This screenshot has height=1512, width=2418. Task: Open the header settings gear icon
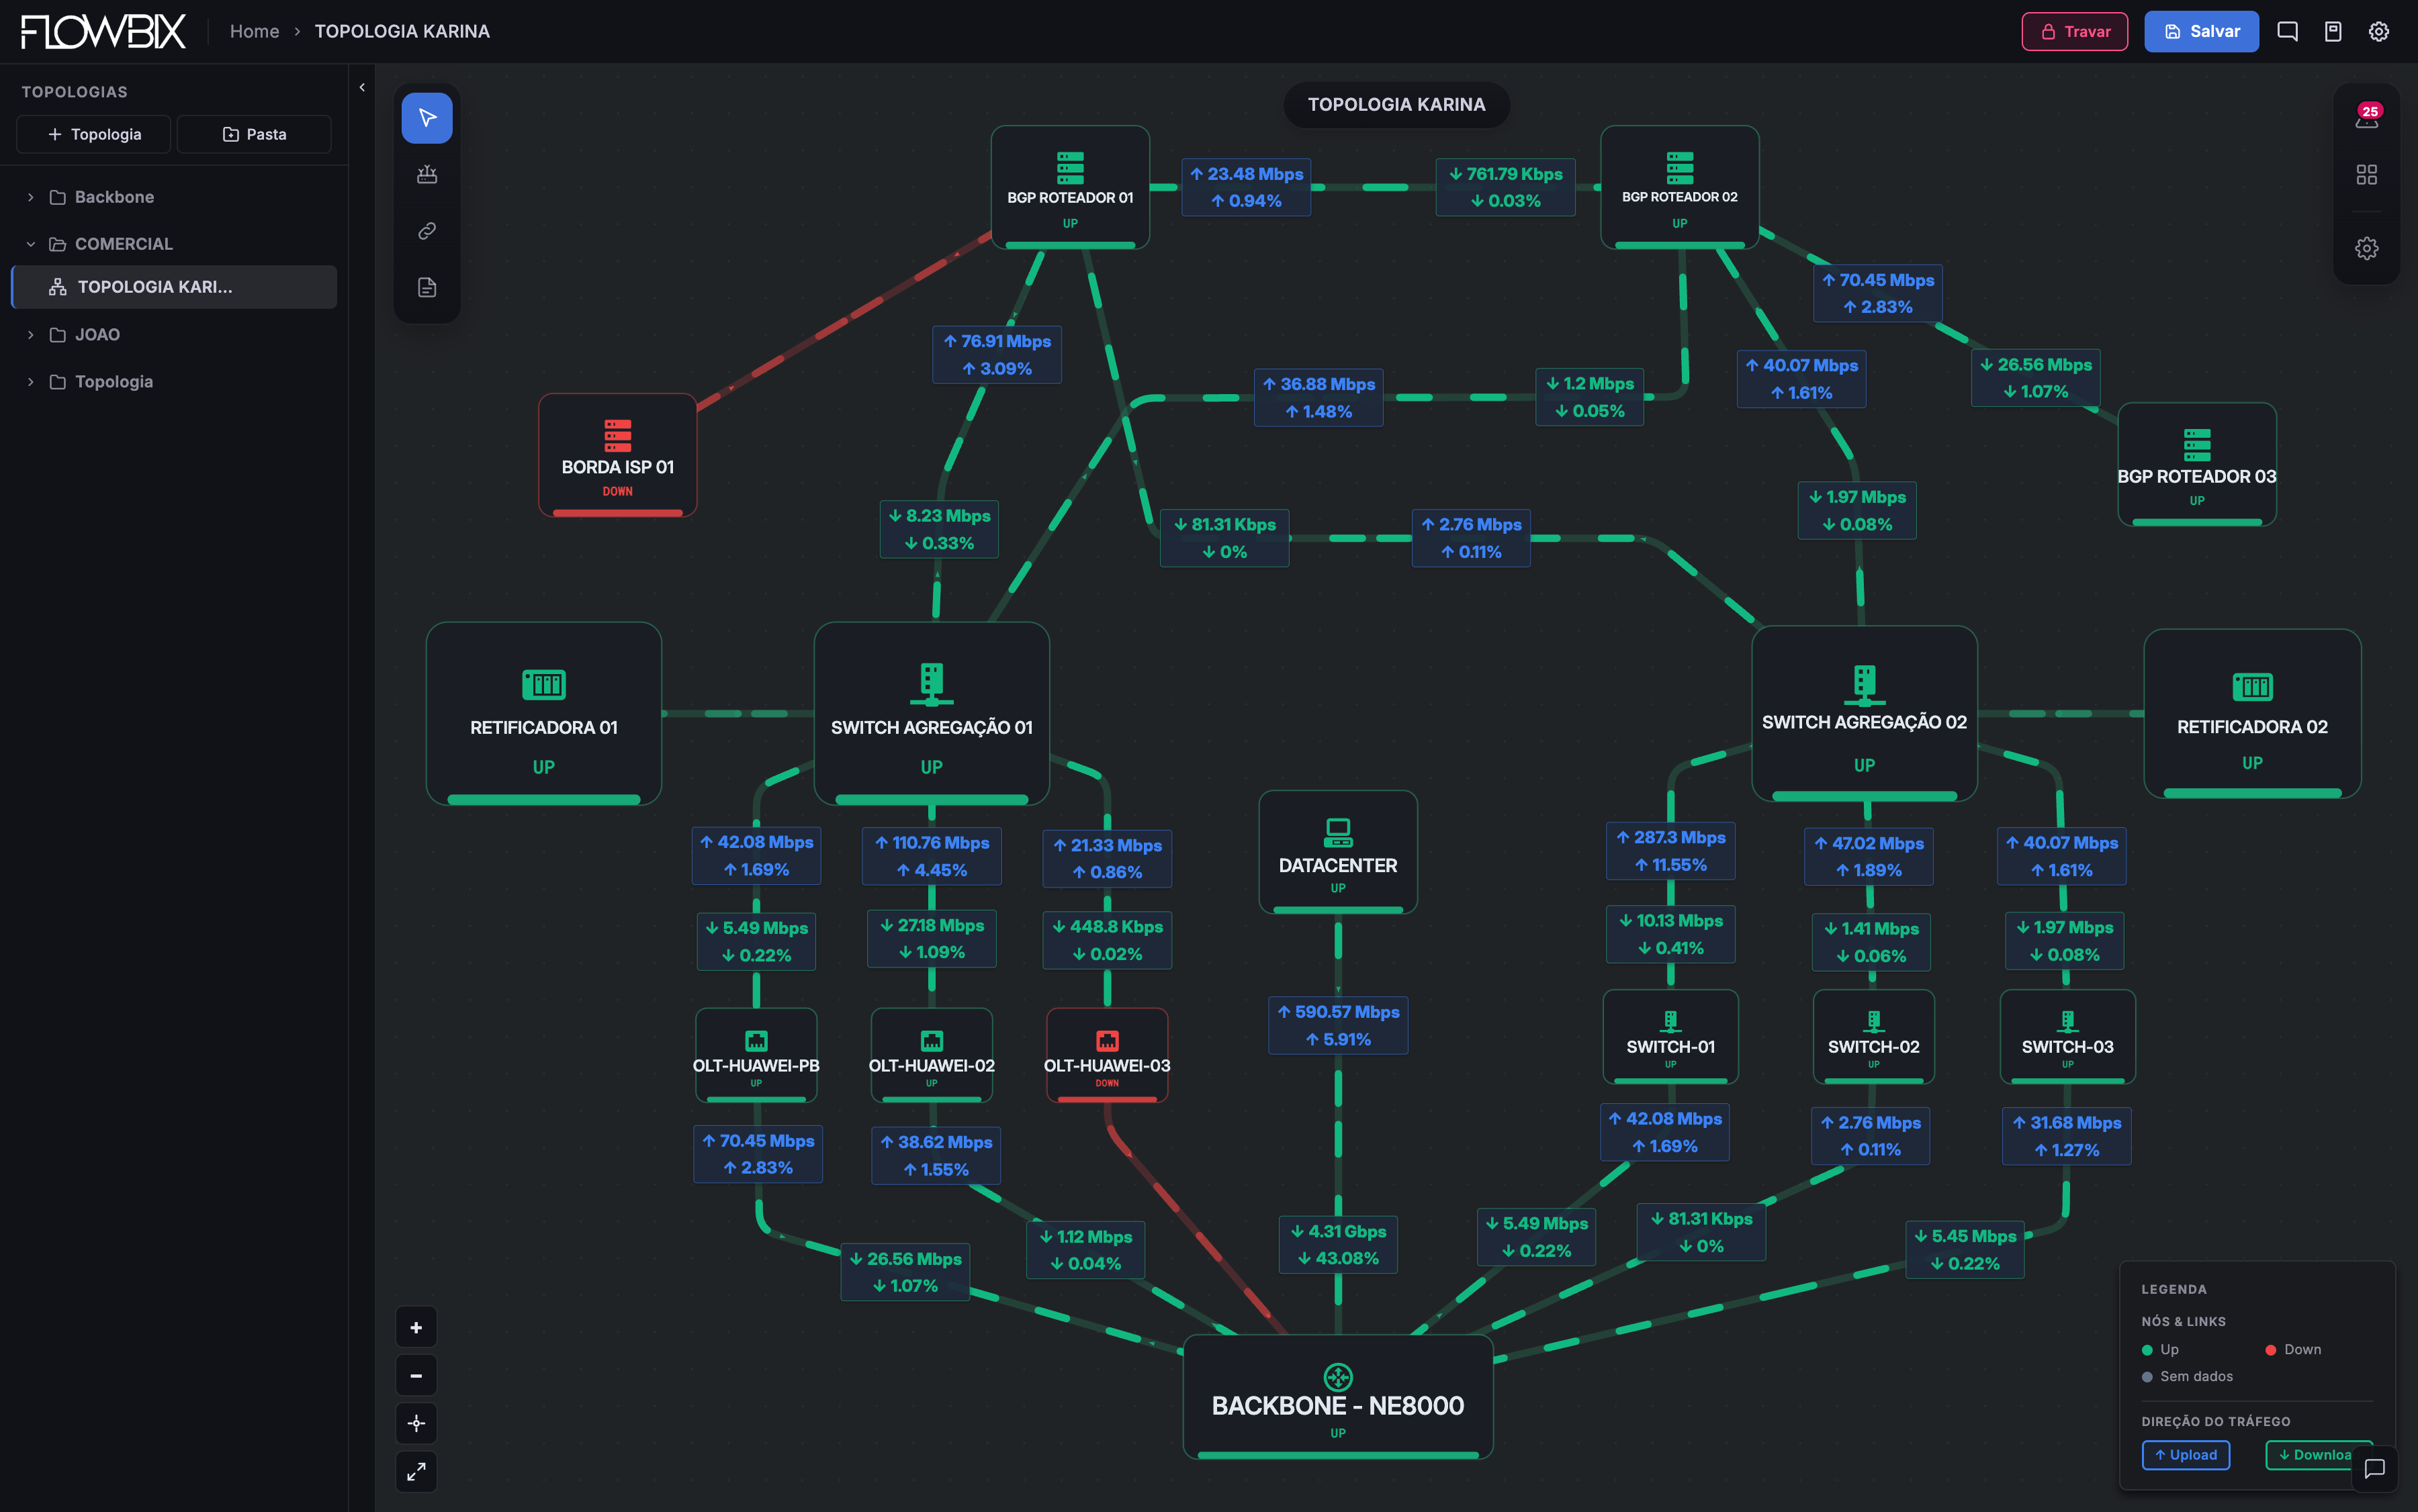[2379, 31]
